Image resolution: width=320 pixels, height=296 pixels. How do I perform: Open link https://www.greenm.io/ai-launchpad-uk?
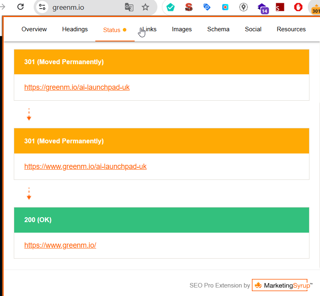(85, 166)
